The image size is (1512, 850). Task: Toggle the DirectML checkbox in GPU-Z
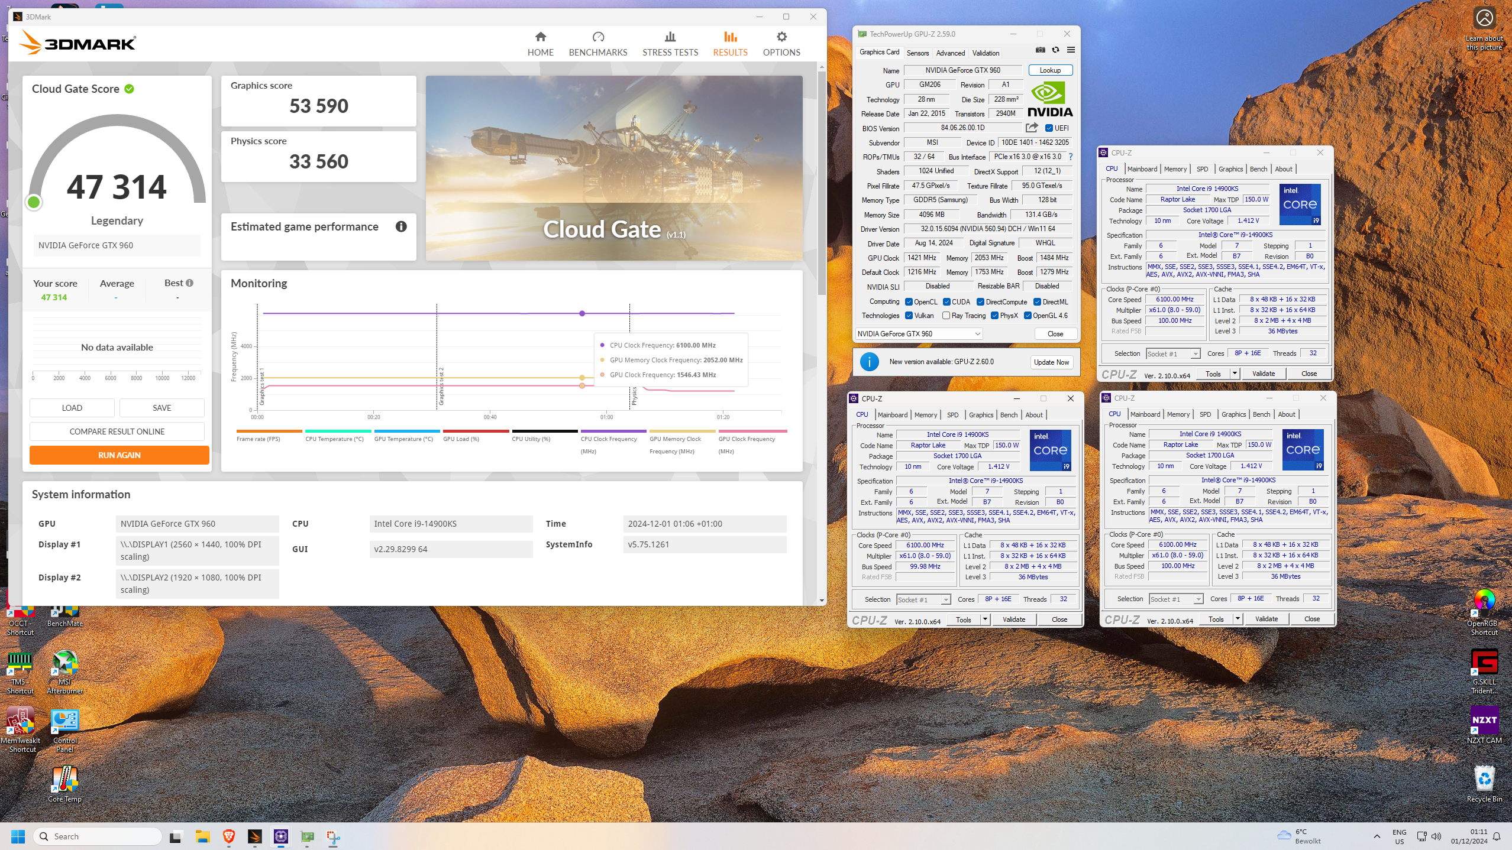coord(1037,302)
